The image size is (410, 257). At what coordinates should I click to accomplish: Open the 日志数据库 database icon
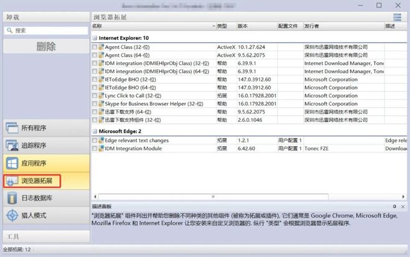[12, 198]
